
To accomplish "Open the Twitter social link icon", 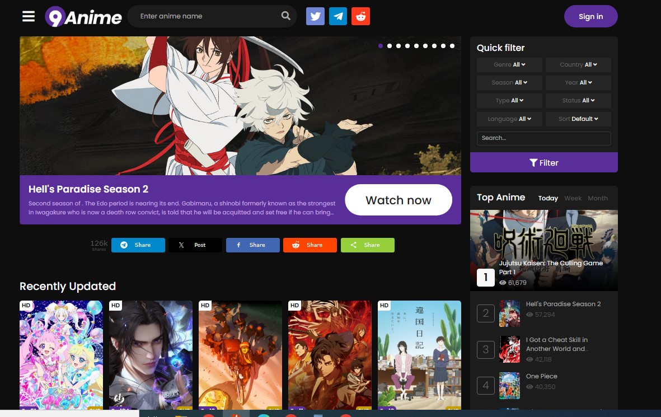I will pyautogui.click(x=315, y=16).
